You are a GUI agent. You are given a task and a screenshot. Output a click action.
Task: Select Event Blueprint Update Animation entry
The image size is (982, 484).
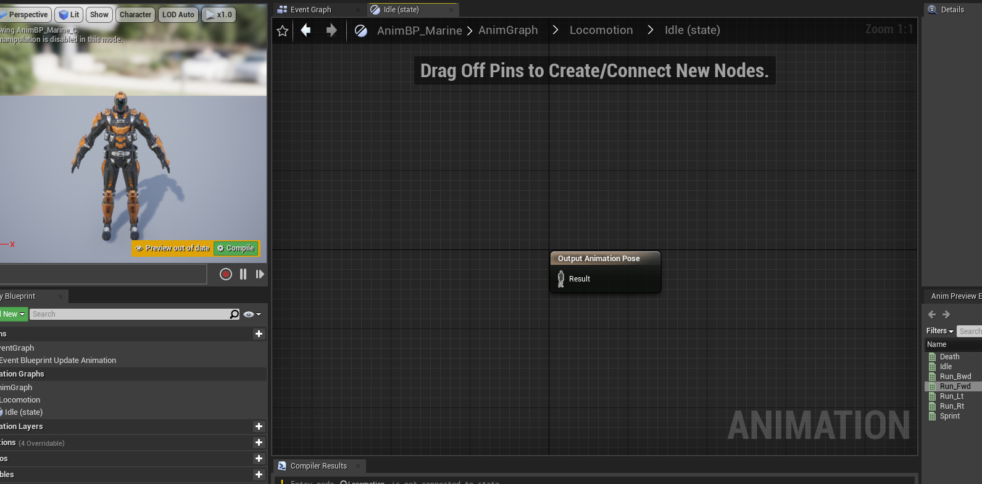pyautogui.click(x=58, y=361)
